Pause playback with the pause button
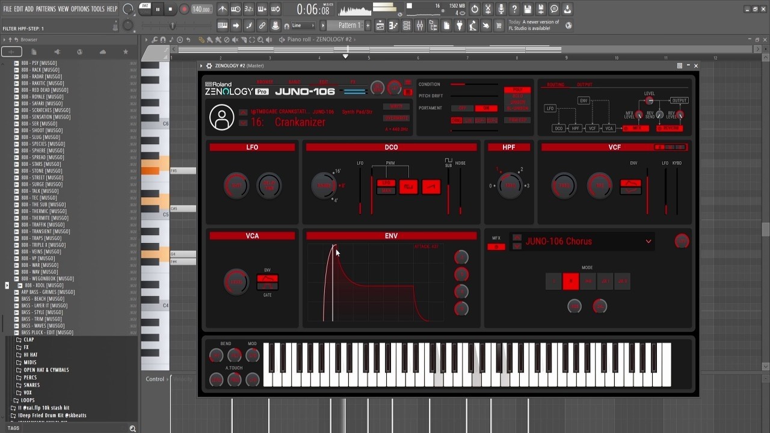The image size is (770, 433). coord(158,9)
